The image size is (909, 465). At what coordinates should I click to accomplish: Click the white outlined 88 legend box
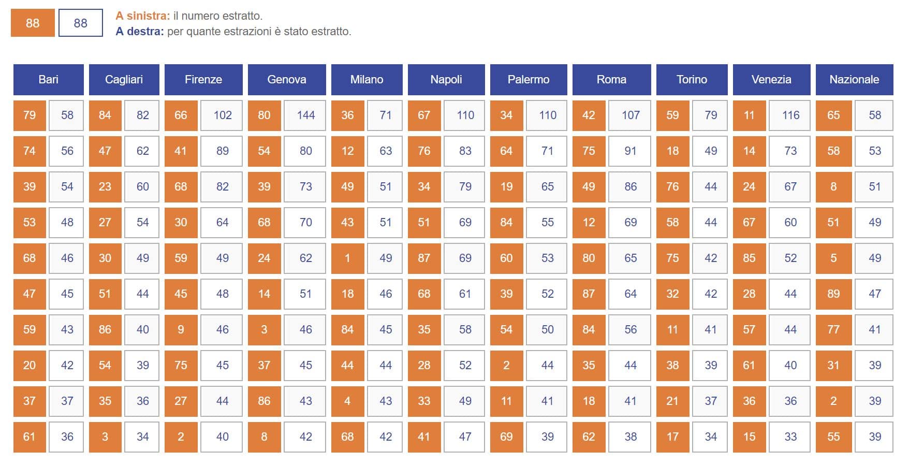[x=81, y=23]
